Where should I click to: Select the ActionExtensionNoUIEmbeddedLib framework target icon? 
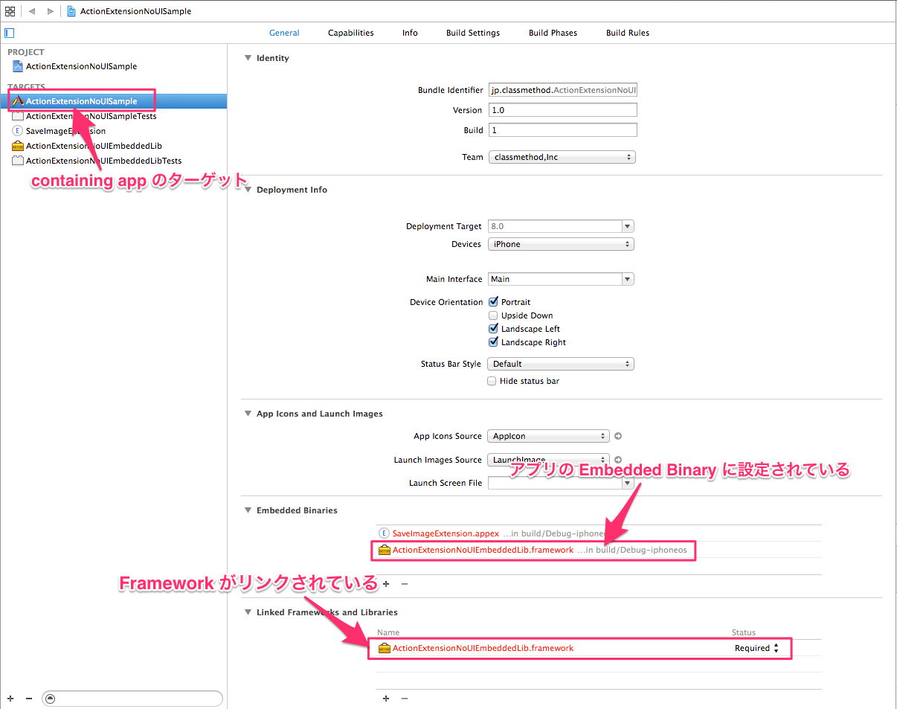tap(18, 145)
